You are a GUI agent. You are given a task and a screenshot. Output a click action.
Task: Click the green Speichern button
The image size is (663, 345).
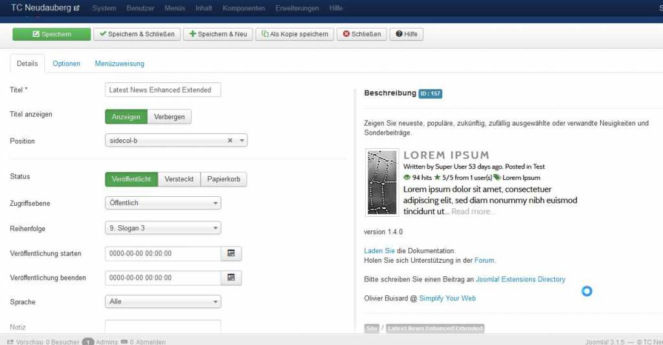point(52,34)
